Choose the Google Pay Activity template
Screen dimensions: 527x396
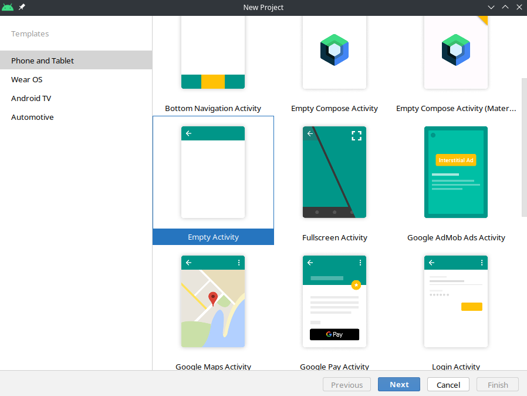(335, 301)
